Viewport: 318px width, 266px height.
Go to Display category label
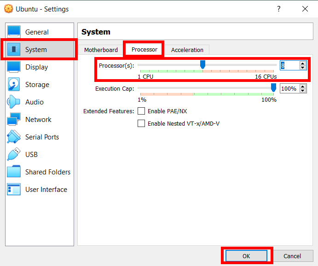(x=37, y=67)
